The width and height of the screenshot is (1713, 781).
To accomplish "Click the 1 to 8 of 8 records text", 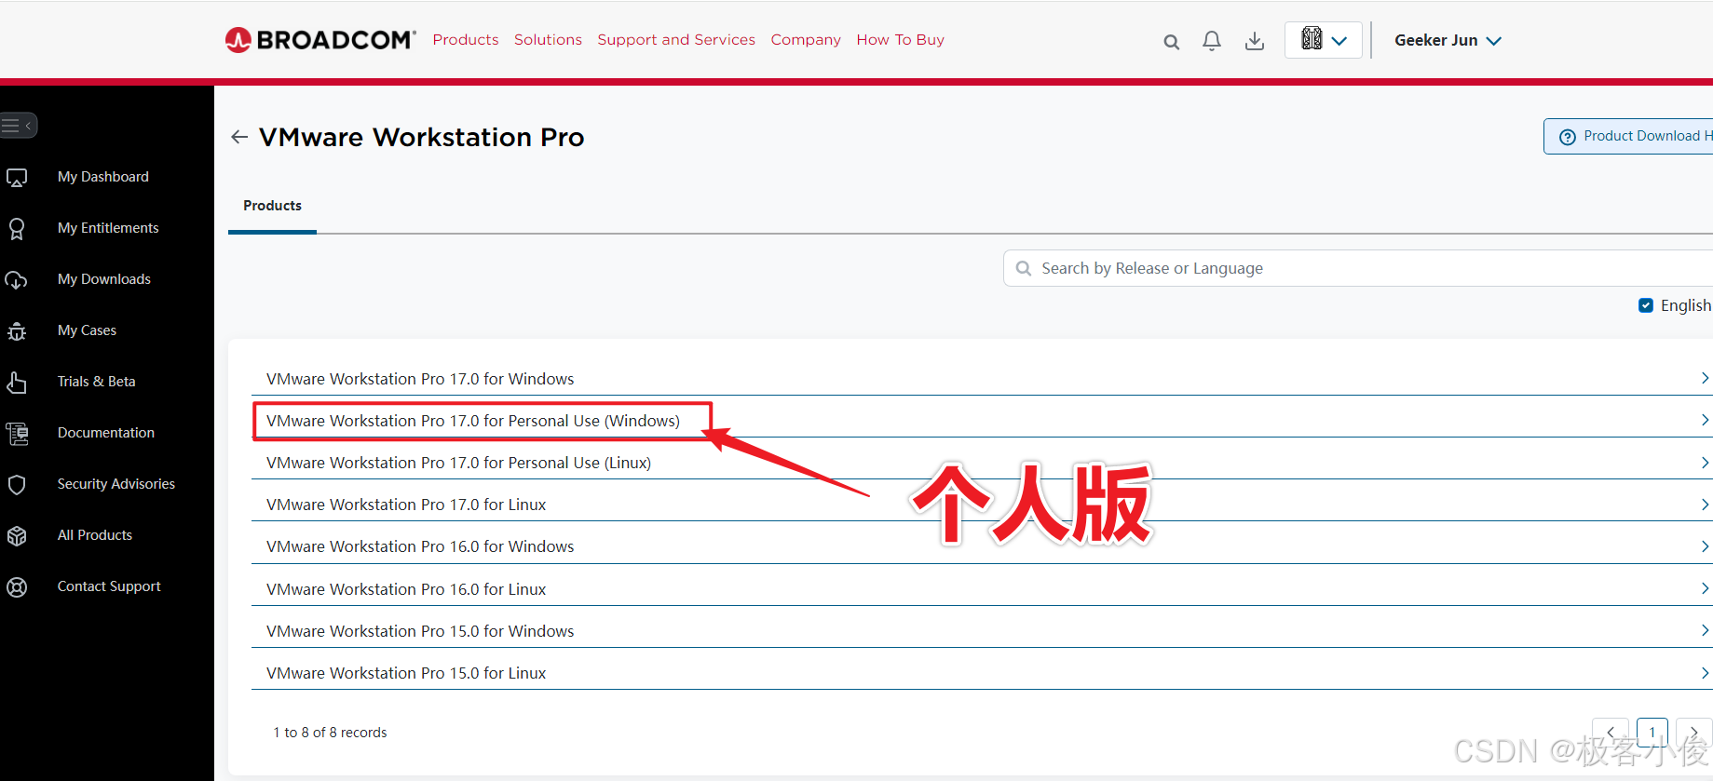I will click(330, 733).
